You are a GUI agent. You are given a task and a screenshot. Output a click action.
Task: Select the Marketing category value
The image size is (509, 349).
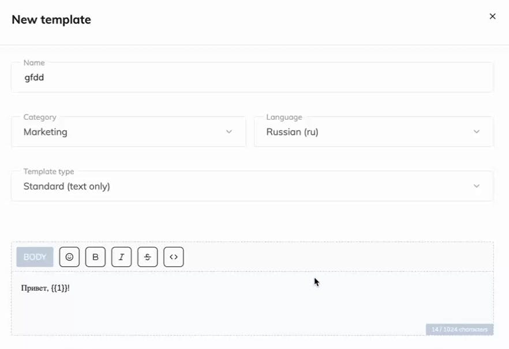pyautogui.click(x=46, y=132)
